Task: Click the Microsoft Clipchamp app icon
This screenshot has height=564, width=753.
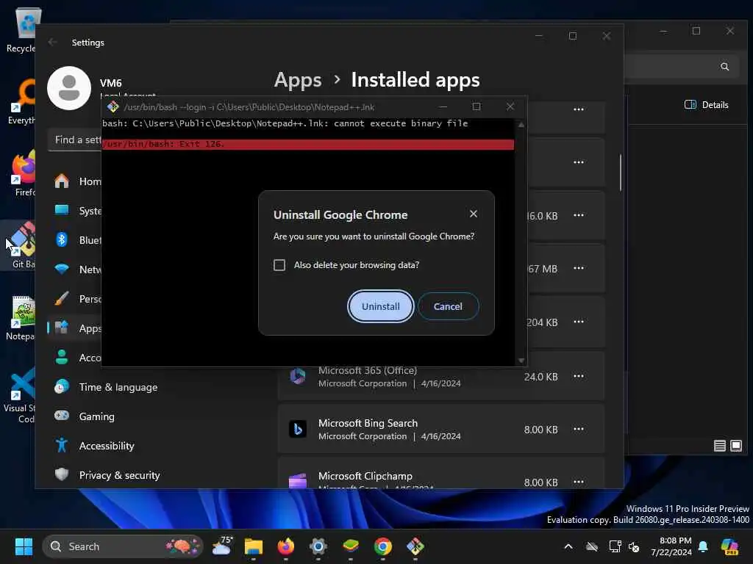Action: click(x=298, y=480)
